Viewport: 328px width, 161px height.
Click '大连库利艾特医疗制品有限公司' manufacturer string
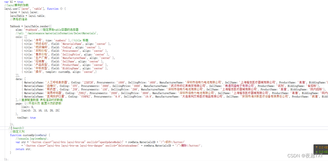pos(203,97)
